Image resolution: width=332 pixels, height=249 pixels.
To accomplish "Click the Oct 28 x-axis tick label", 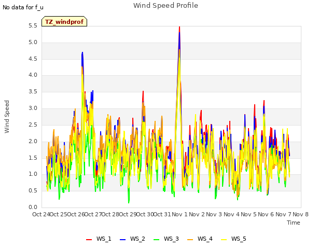I will pos(110,214).
